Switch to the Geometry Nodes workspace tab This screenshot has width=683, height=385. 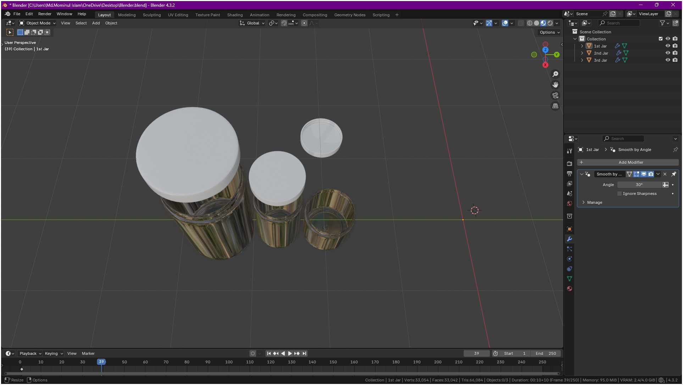coord(350,15)
